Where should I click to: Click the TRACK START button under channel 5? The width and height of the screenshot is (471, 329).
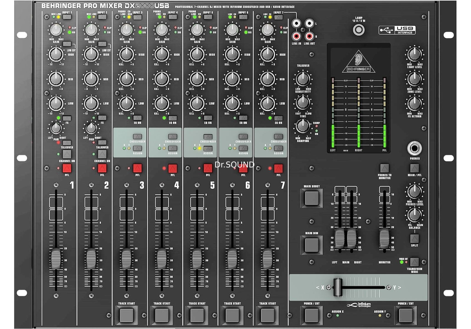[197, 315]
